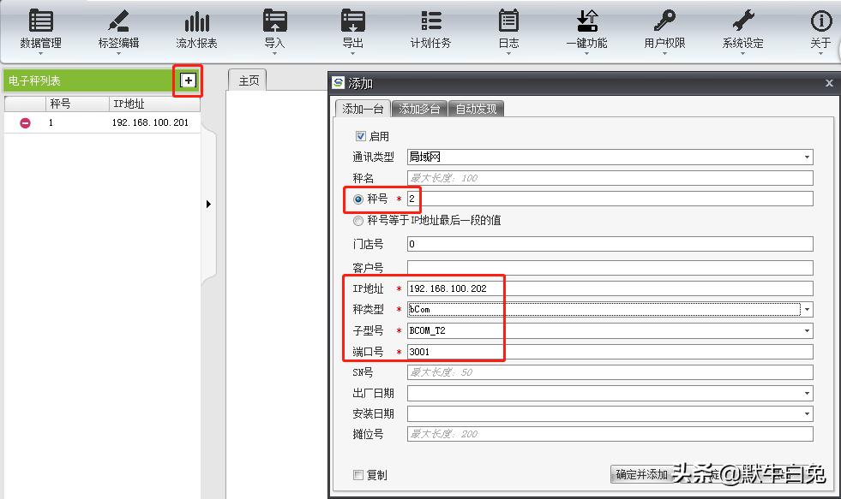Select the 添加多台 add multiple tab
841x499 pixels.
tap(417, 108)
